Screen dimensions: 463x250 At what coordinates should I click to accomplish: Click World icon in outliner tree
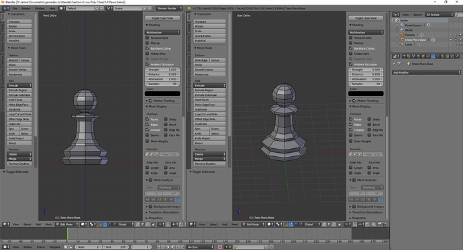click(x=402, y=30)
